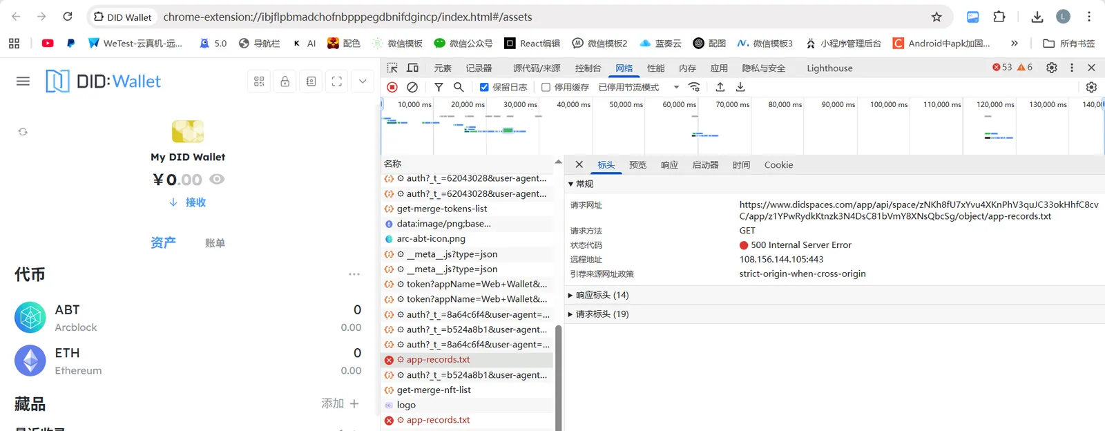Click the 60,000 ms timeline marker
The height and width of the screenshot is (431, 1105).
coord(680,104)
